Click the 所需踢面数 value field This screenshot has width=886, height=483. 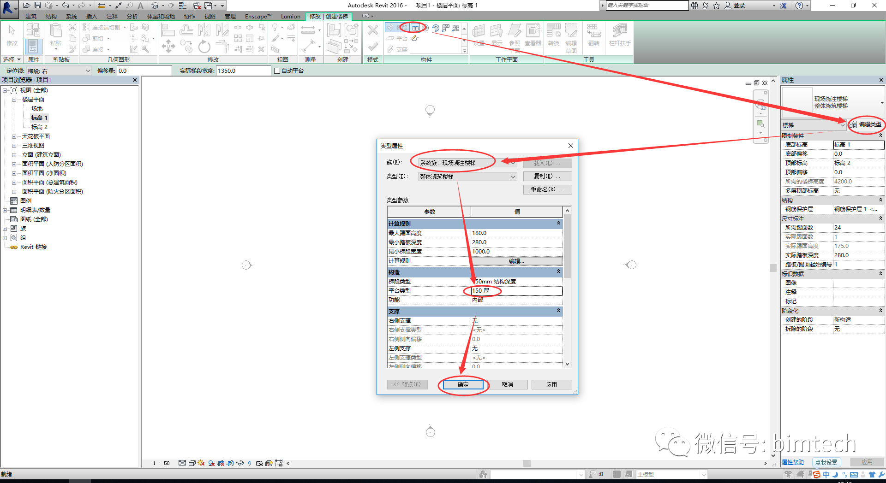pyautogui.click(x=858, y=228)
